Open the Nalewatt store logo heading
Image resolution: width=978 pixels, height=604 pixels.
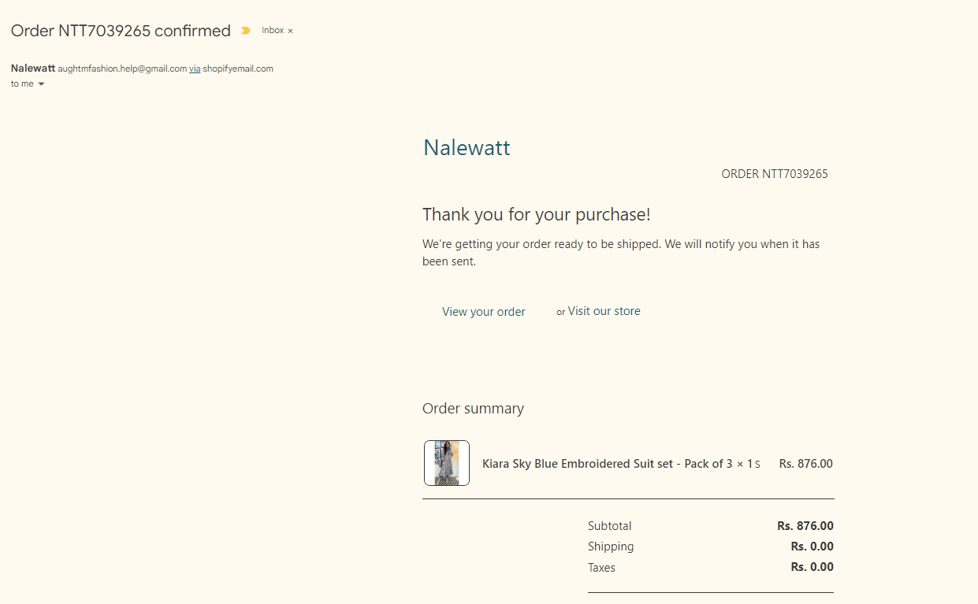pos(467,147)
